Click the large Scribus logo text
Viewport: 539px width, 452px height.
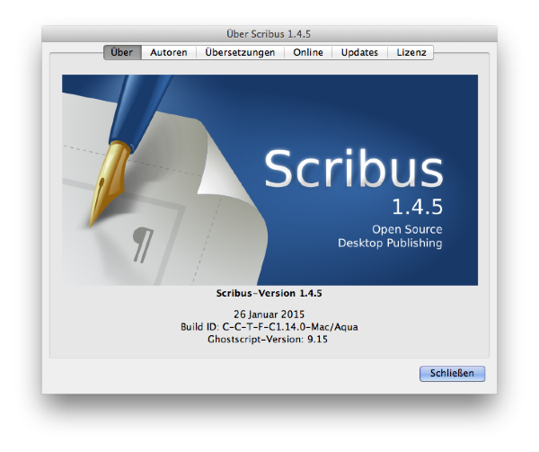pyautogui.click(x=354, y=170)
